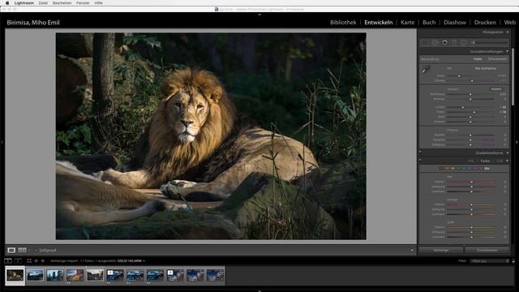Select the Red Eye Correction tool
Viewport: 519px width, 292px height.
click(x=445, y=42)
